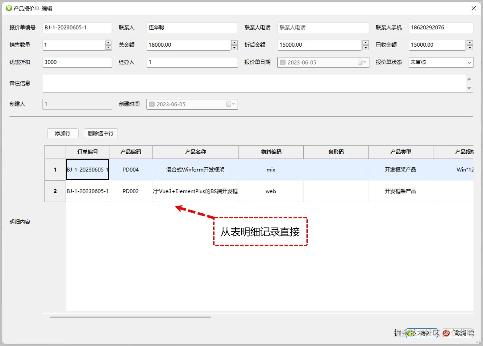This screenshot has height=346, width=483.
Task: Click the 删除选中行 button
Action: 101,133
